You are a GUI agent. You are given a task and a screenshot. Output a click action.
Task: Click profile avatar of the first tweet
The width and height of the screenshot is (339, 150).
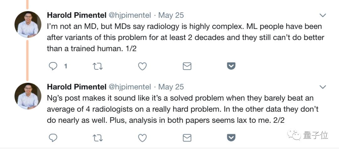(x=28, y=24)
